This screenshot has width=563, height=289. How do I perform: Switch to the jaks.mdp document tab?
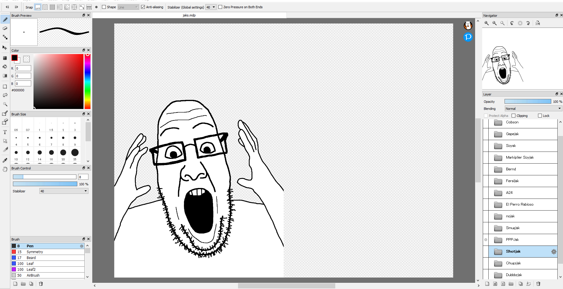tap(189, 15)
